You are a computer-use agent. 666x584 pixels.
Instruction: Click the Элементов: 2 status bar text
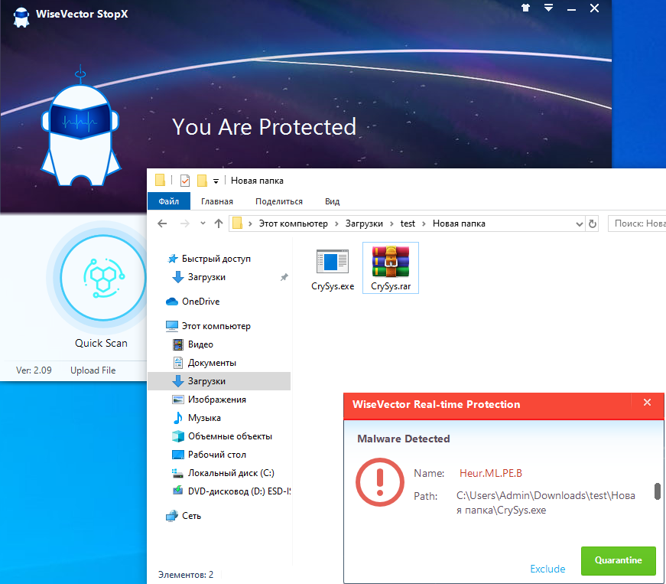(x=186, y=575)
